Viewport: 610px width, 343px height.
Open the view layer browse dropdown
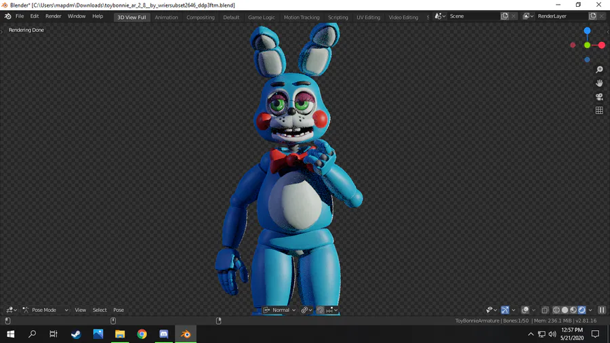528,16
